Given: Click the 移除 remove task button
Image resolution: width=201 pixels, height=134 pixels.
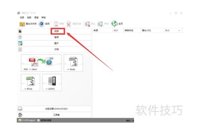Looking at the screenshot, I should tap(59, 24).
